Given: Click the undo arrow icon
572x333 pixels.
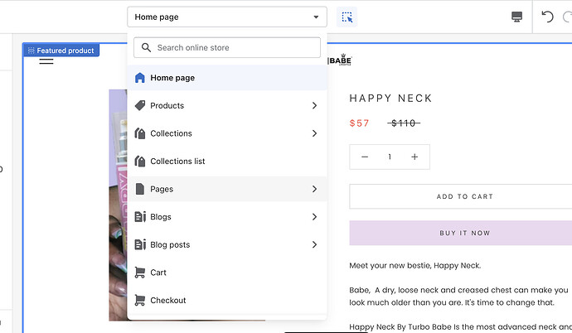Looking at the screenshot, I should coord(546,17).
